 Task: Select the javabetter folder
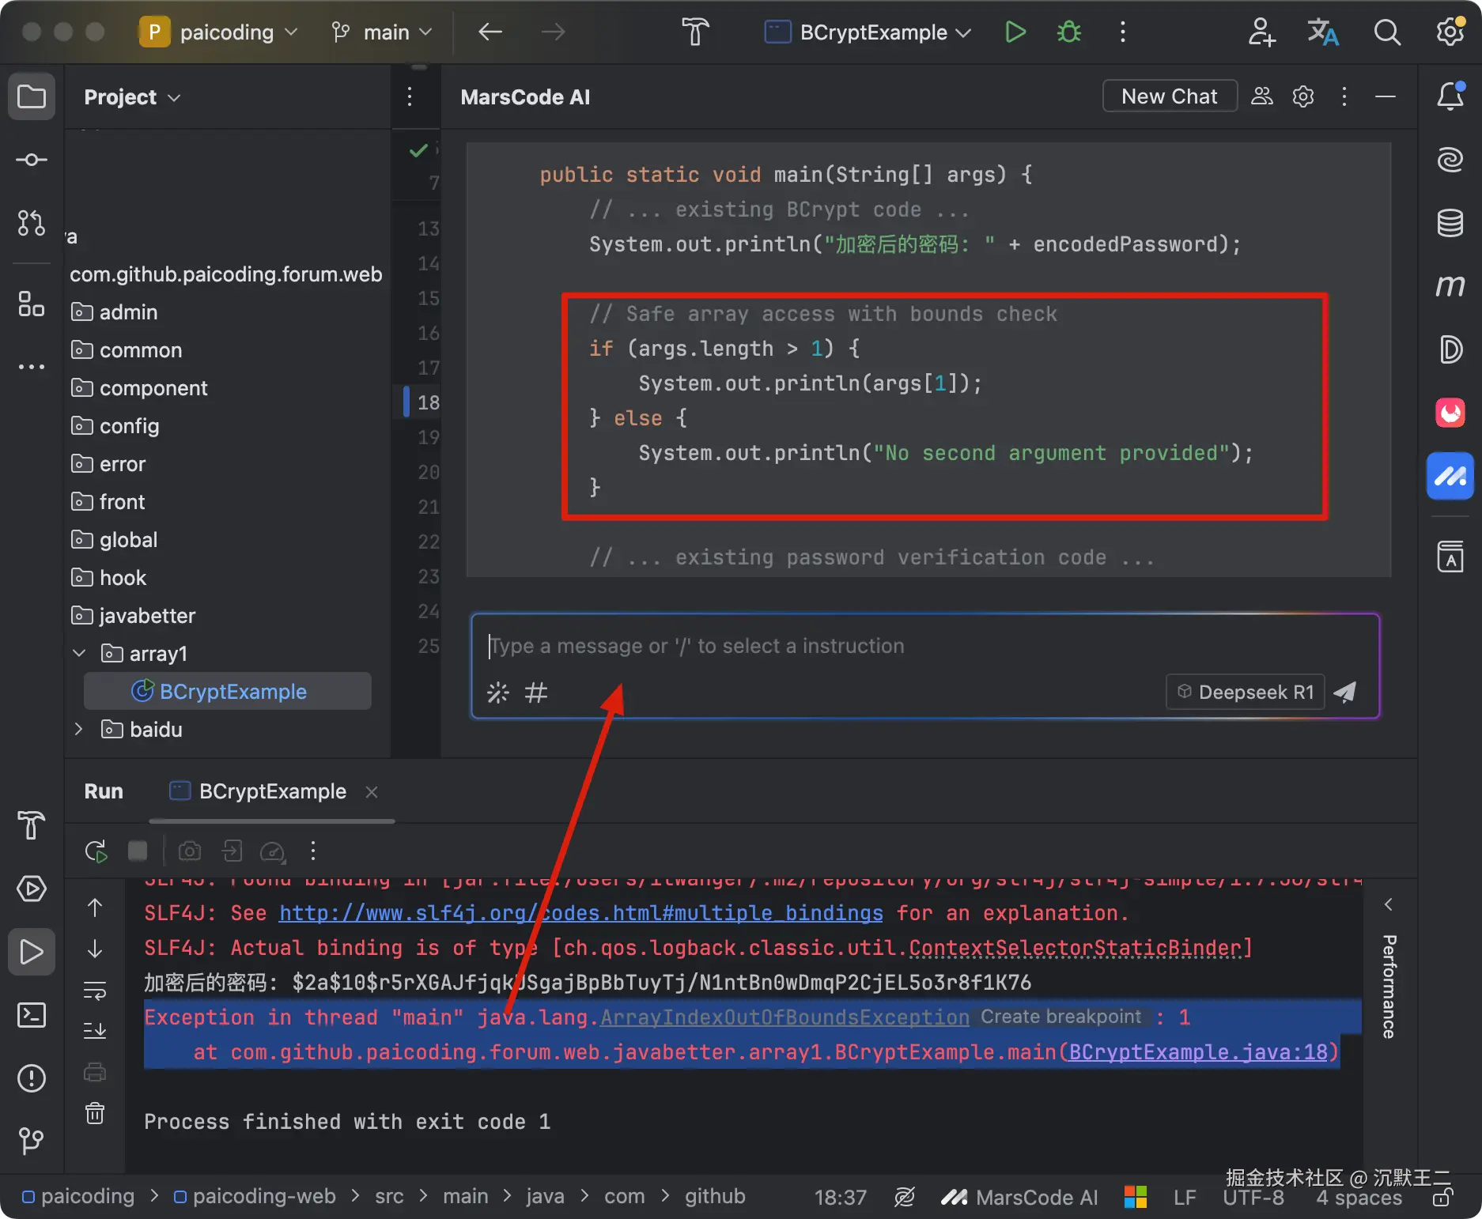click(133, 616)
